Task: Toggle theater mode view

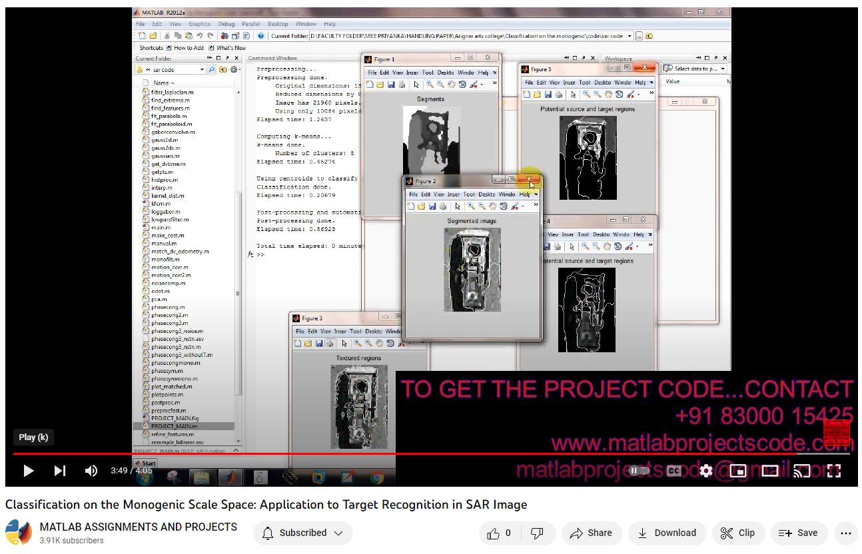Action: (x=770, y=471)
